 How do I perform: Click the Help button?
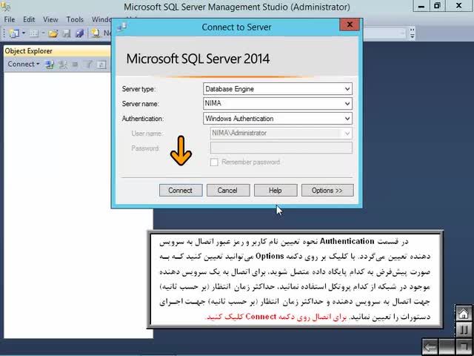[x=276, y=191]
